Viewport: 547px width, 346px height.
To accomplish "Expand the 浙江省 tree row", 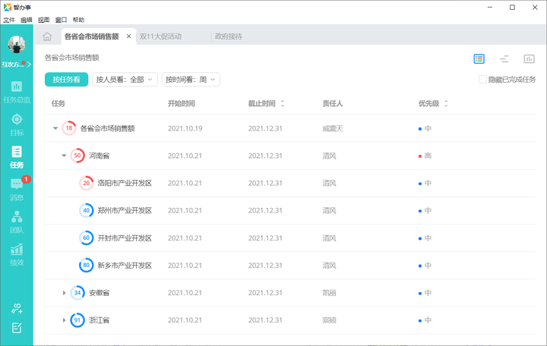I will click(64, 320).
